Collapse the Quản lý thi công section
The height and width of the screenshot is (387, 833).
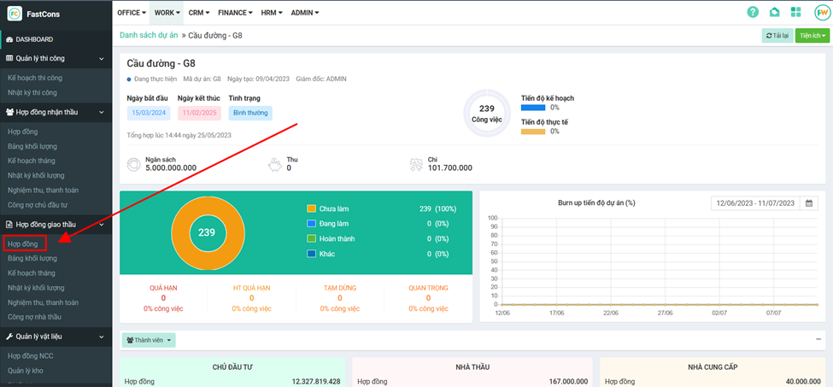[102, 59]
